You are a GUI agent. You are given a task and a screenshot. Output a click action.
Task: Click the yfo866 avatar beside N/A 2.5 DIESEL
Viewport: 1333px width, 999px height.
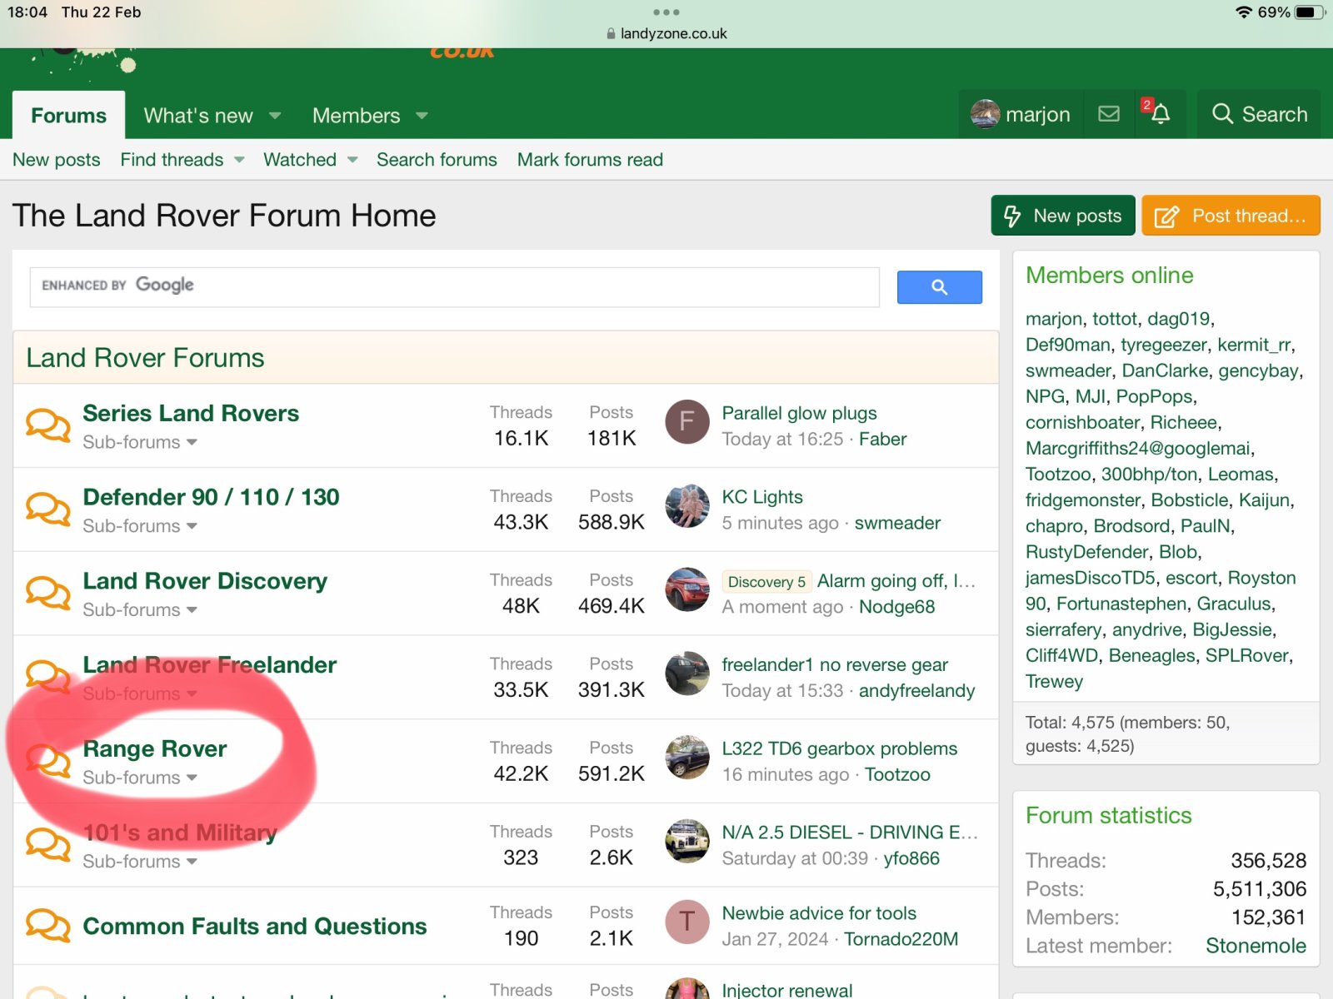pos(687,842)
